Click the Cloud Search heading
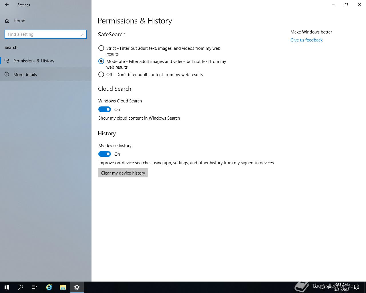This screenshot has height=293, width=366. coord(115,89)
